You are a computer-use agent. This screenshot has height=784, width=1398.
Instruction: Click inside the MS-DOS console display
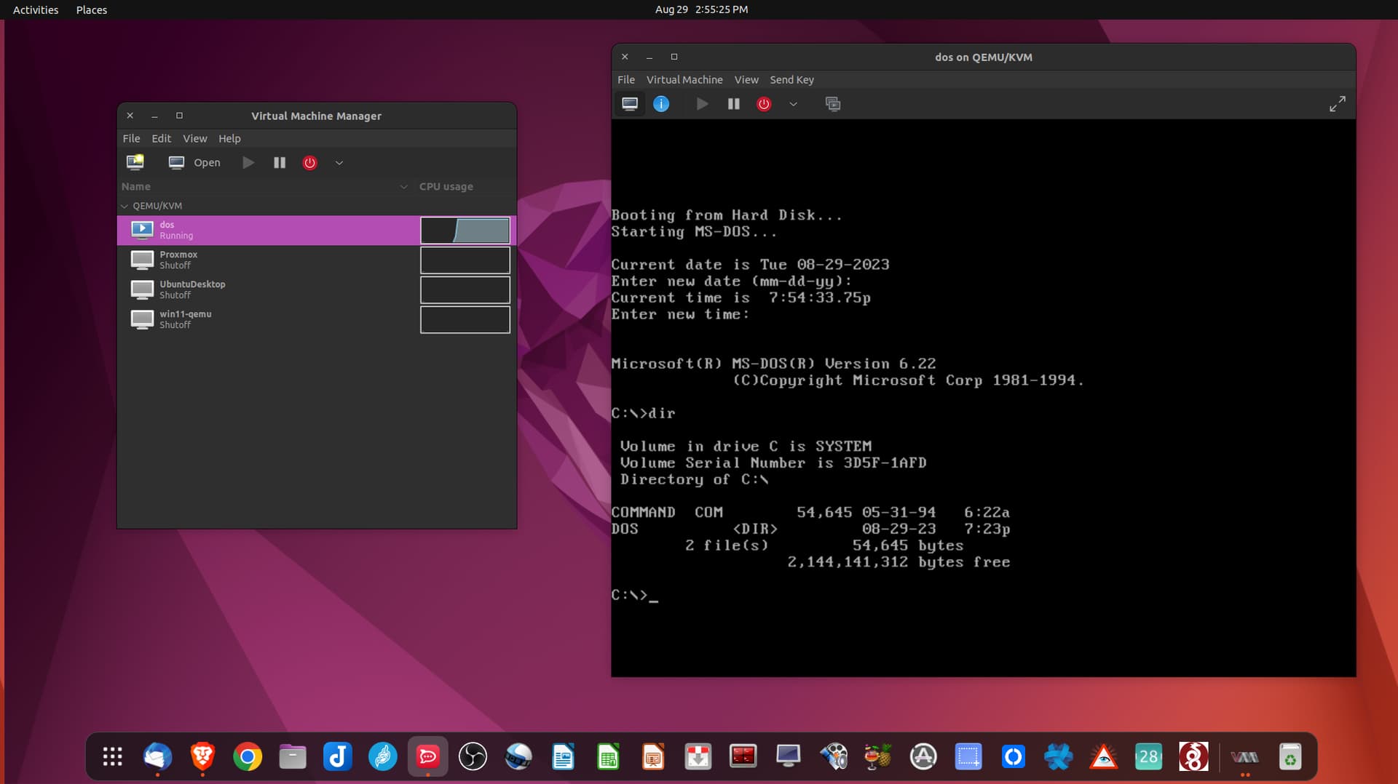tap(984, 398)
